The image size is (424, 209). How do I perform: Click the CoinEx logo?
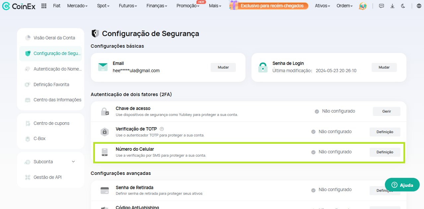pos(19,6)
